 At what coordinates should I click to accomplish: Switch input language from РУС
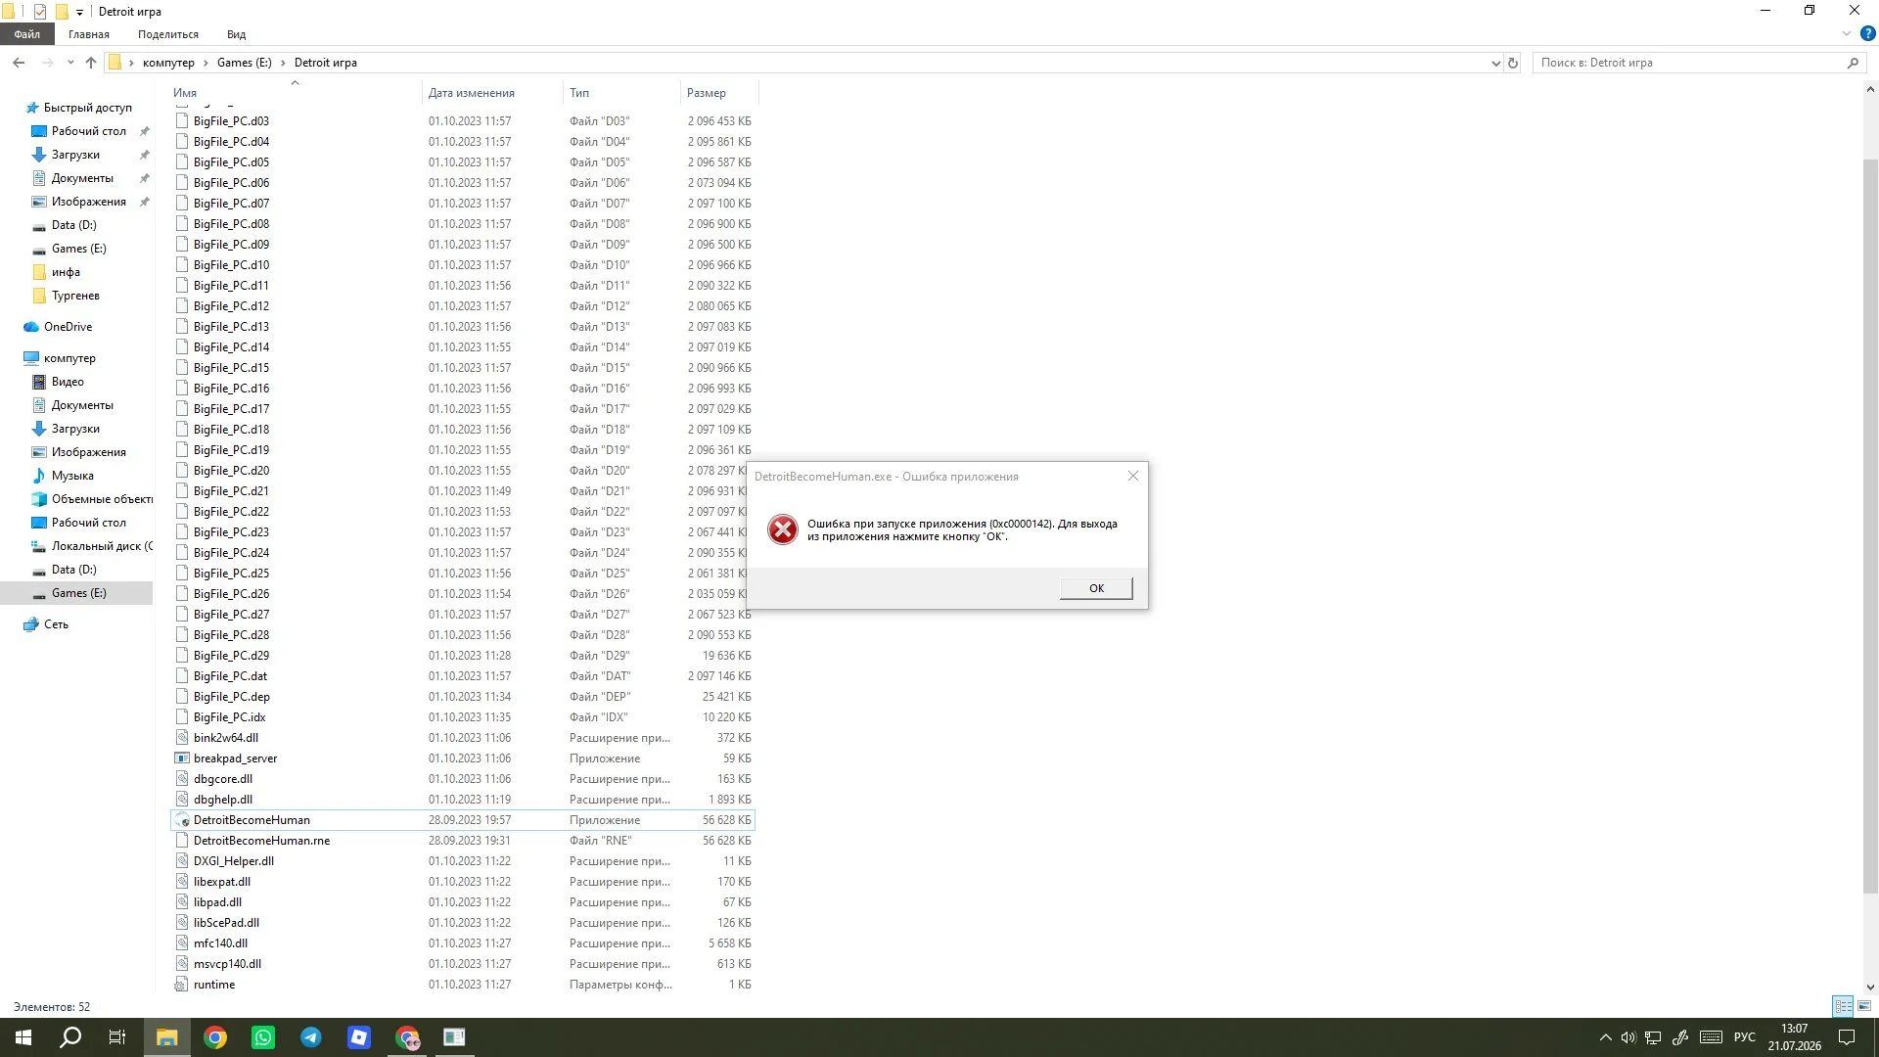tap(1745, 1037)
